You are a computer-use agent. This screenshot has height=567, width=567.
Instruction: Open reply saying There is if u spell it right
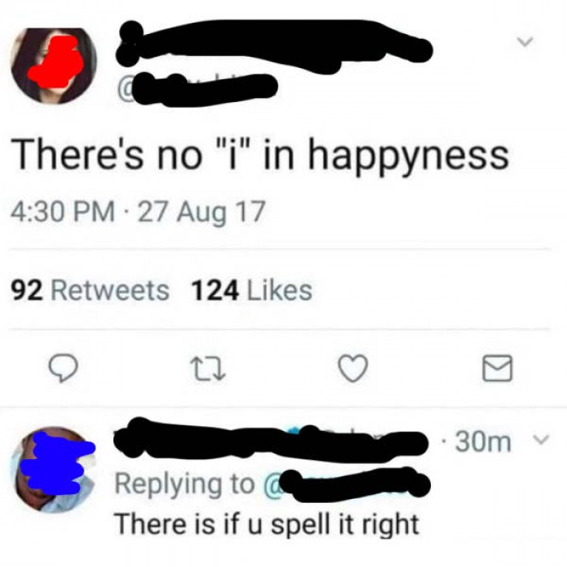266,524
